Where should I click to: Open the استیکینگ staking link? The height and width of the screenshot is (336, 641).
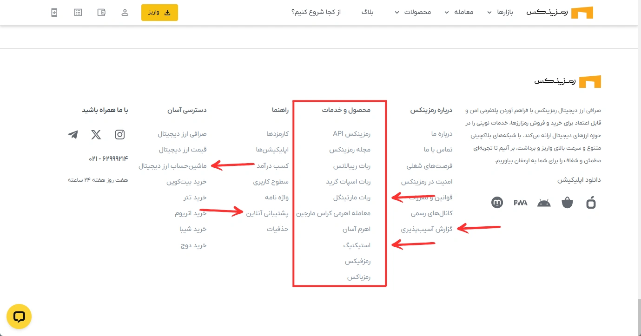click(x=357, y=245)
